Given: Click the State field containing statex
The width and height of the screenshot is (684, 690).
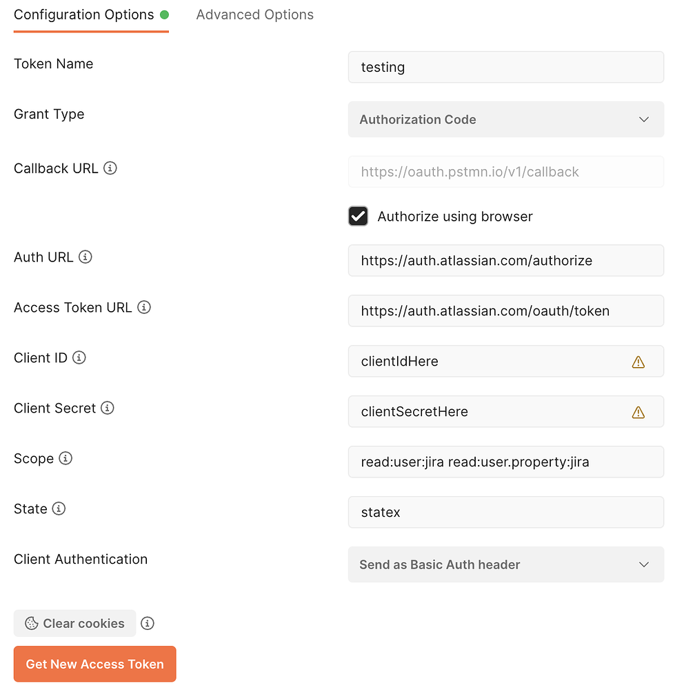Looking at the screenshot, I should coord(505,513).
